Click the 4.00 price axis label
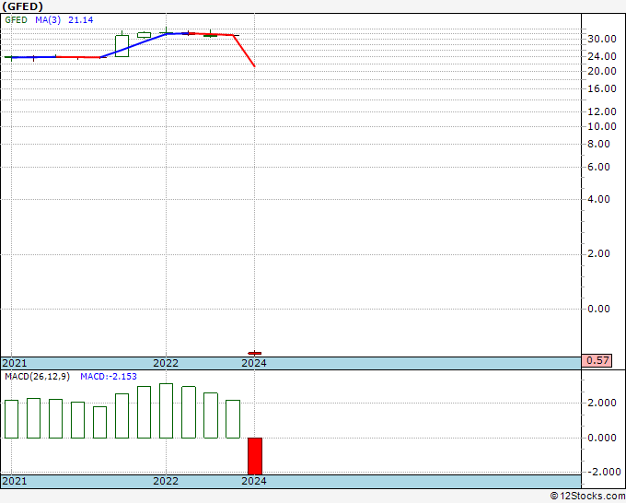The height and width of the screenshot is (503, 626). click(599, 199)
